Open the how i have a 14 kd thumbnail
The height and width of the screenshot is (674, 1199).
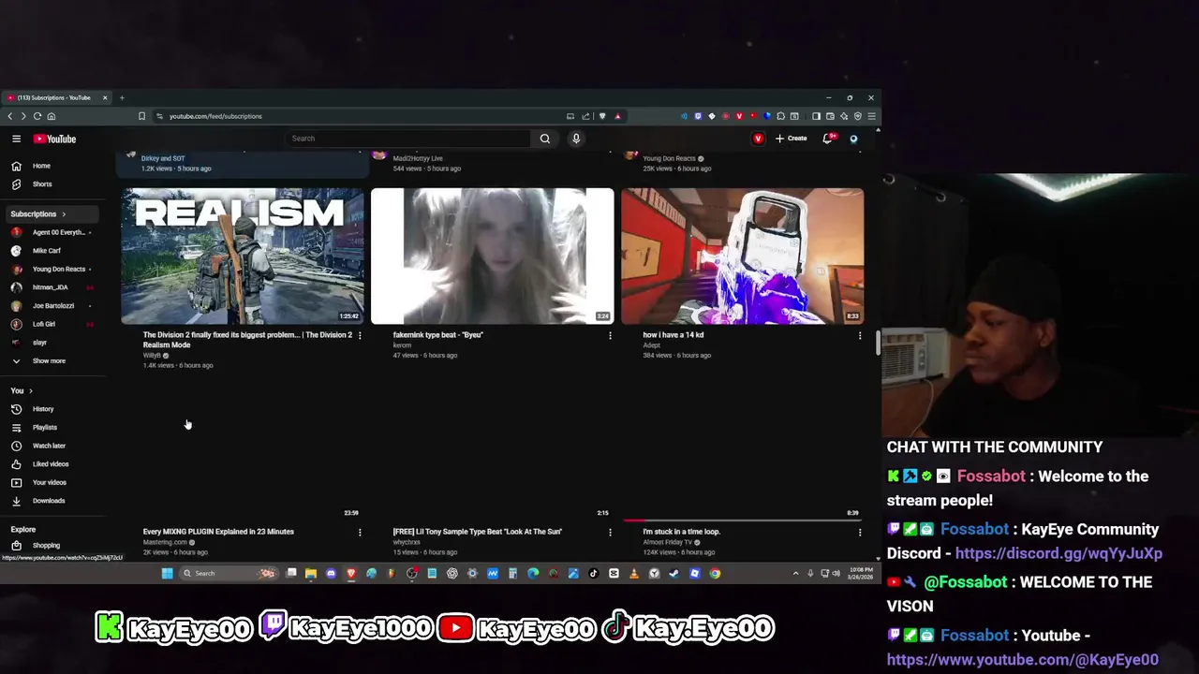(743, 256)
